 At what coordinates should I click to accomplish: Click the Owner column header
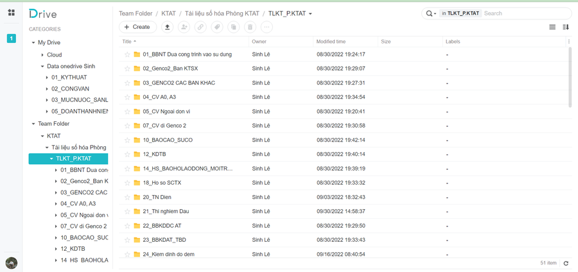[x=259, y=42]
